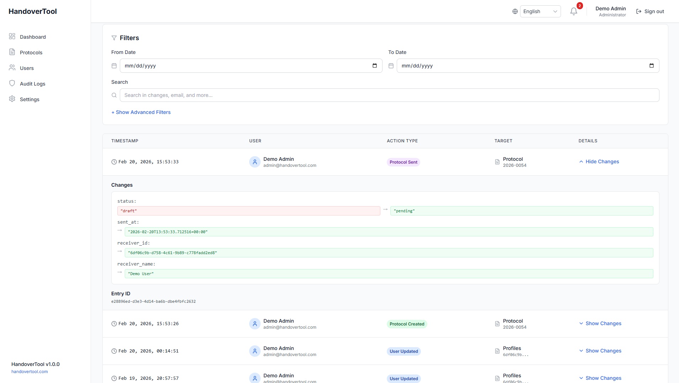Click the Protocols document icon
This screenshot has width=679, height=383.
coord(12,52)
